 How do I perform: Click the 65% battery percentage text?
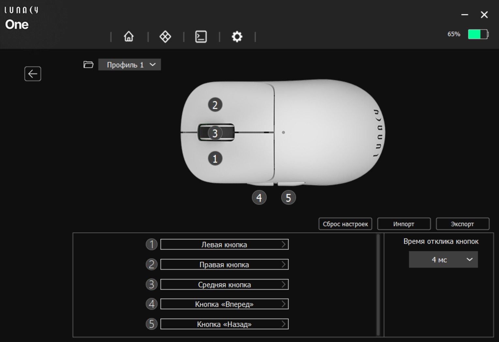pyautogui.click(x=454, y=34)
